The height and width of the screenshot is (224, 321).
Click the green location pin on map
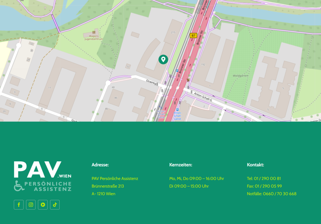point(163,59)
